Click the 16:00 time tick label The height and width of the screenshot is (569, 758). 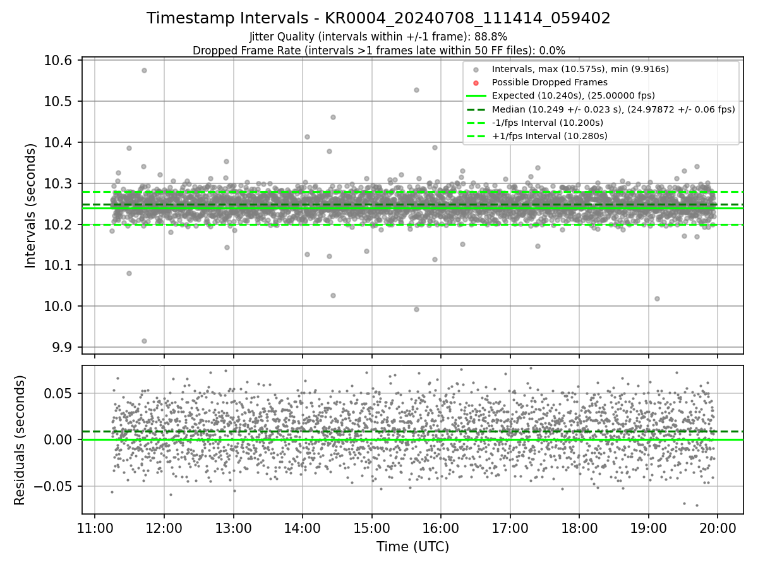441,527
